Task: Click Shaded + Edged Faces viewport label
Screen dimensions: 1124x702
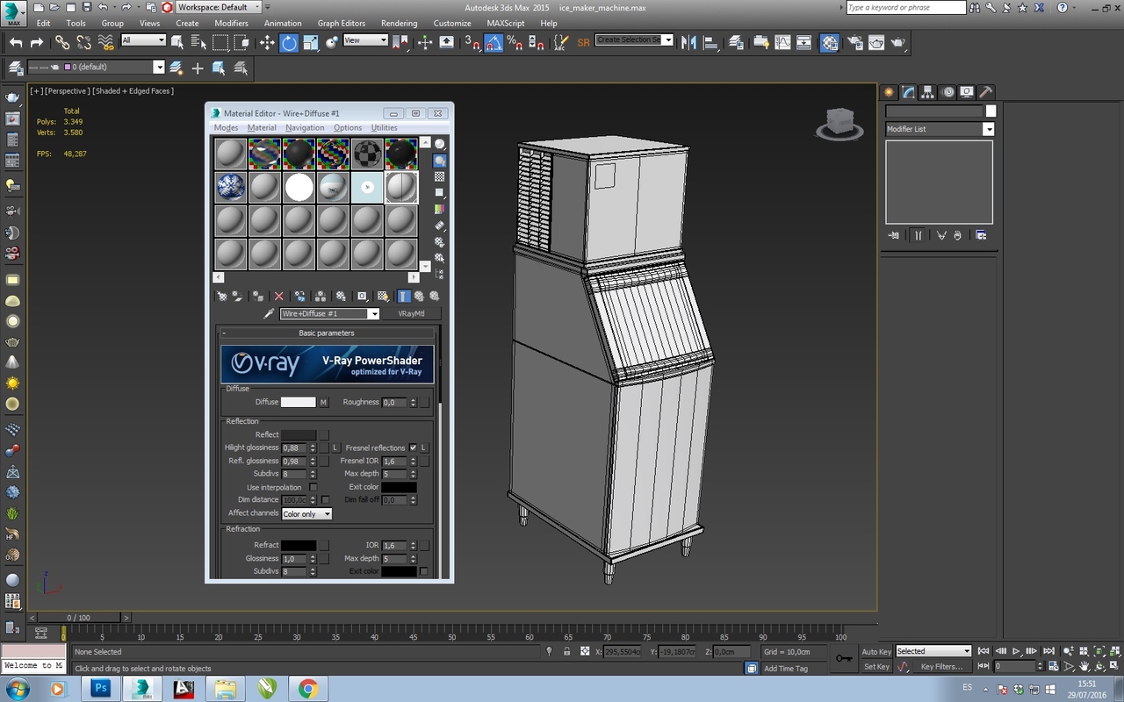Action: click(x=133, y=91)
